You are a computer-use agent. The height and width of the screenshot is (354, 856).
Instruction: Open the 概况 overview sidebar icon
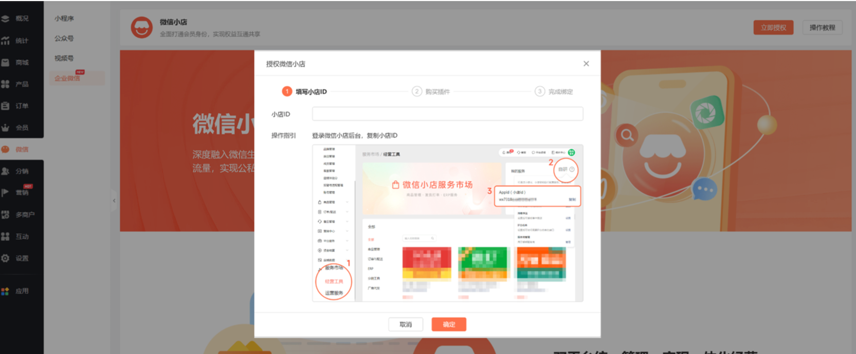pos(5,18)
